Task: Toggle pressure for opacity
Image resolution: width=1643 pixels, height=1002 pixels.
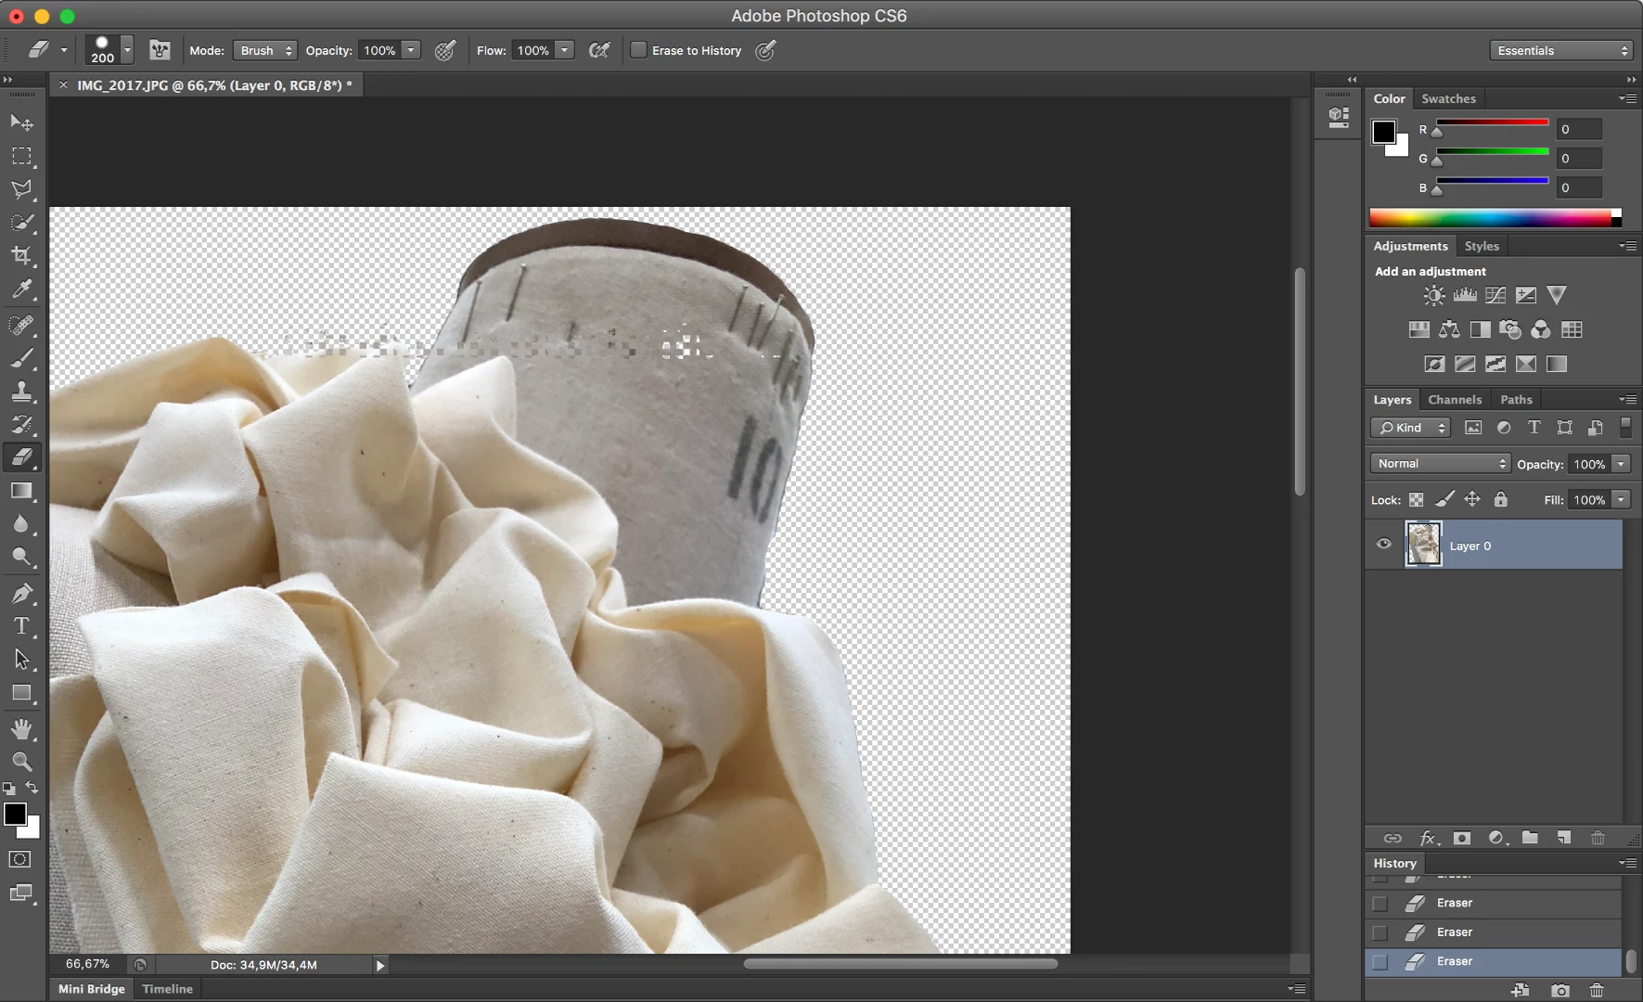Action: click(x=445, y=50)
